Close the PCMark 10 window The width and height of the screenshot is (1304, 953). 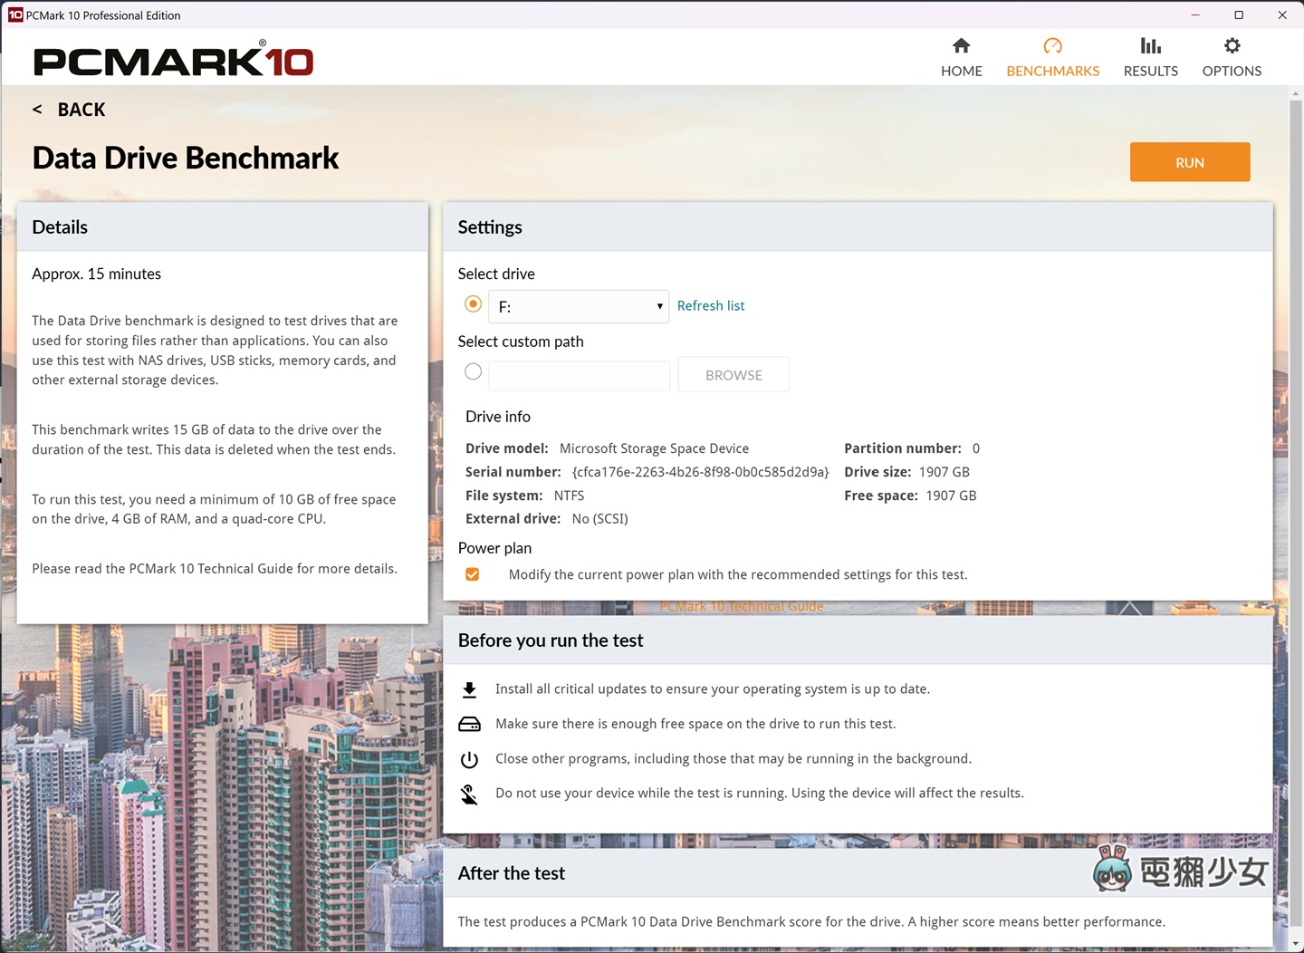[x=1282, y=14]
